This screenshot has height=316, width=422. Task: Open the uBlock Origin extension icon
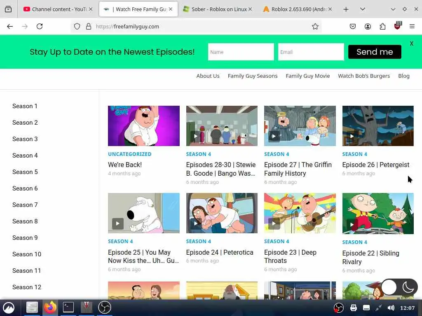pos(398,26)
